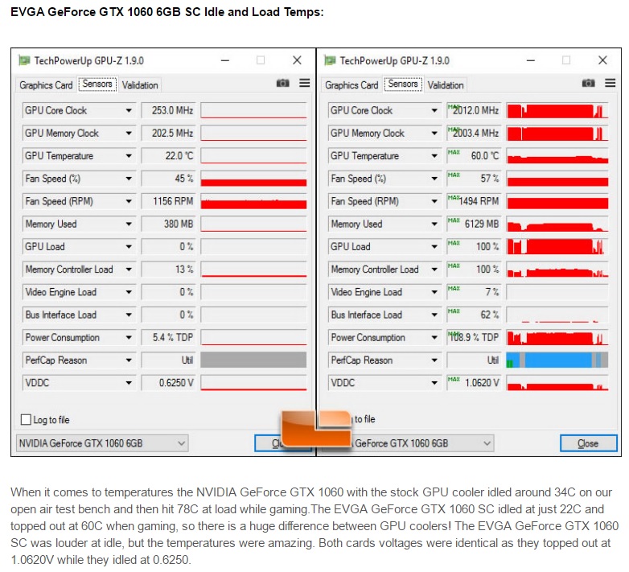Click the 62 % bus interface load in right window

[x=474, y=315]
